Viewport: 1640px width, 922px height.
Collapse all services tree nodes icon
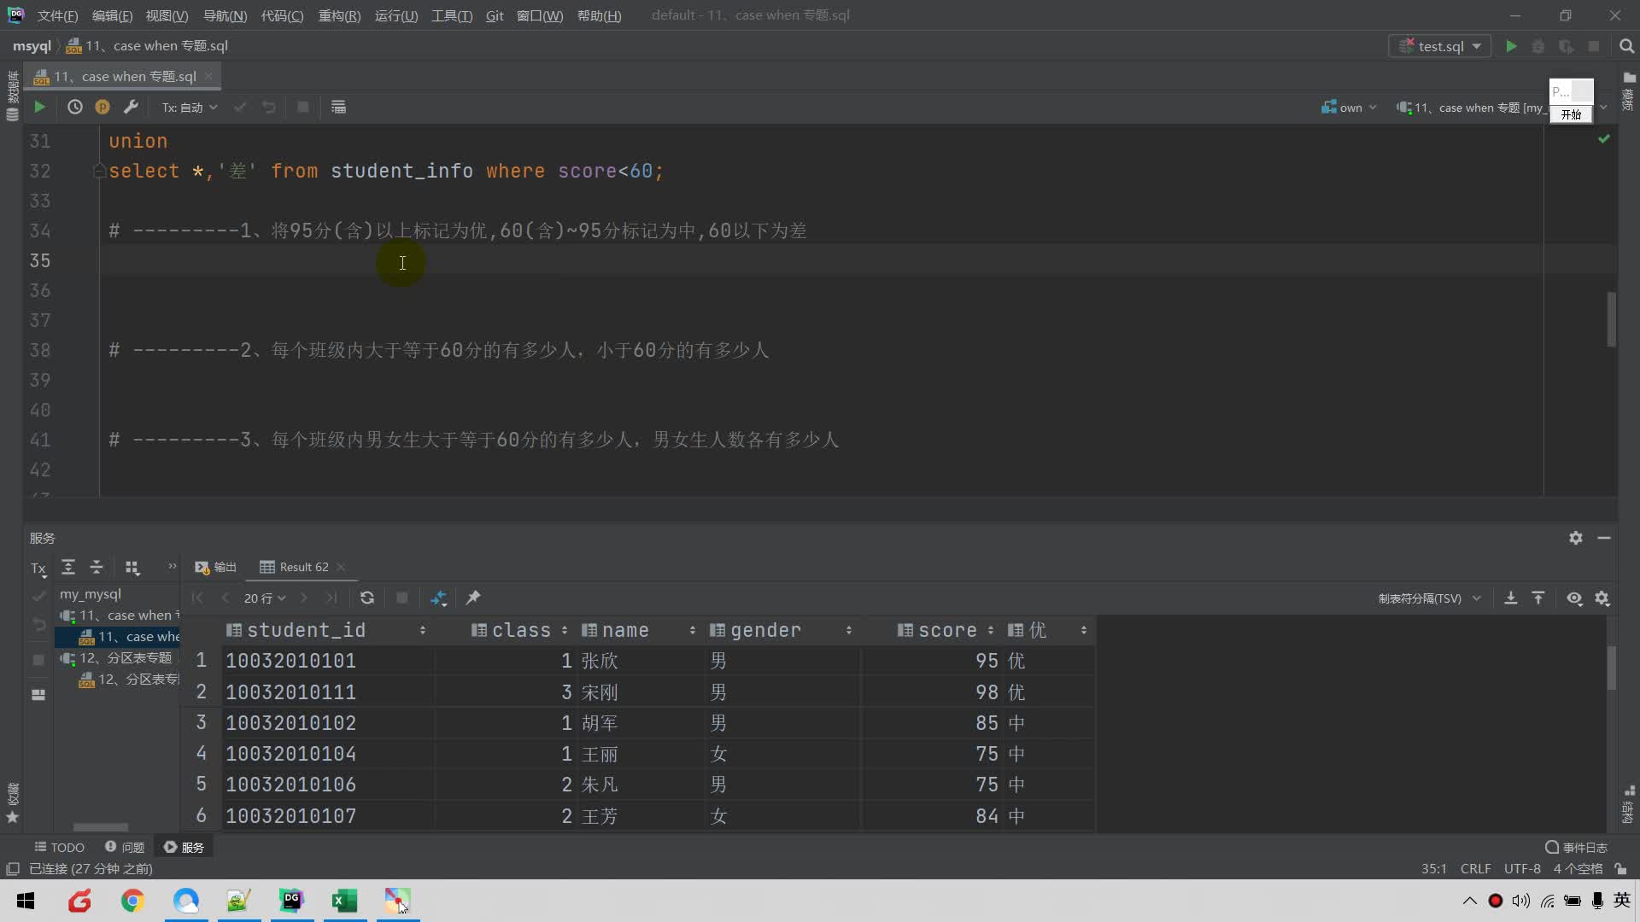97,567
